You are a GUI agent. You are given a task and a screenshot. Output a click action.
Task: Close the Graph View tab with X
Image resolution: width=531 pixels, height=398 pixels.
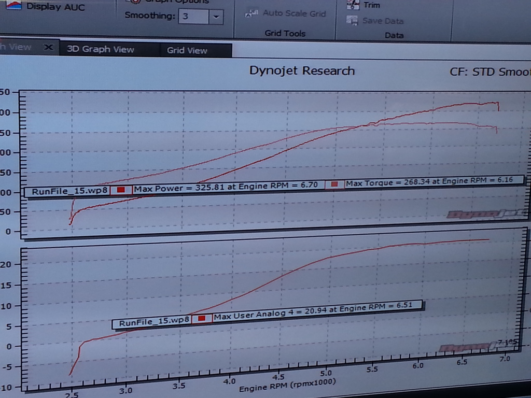click(x=48, y=47)
